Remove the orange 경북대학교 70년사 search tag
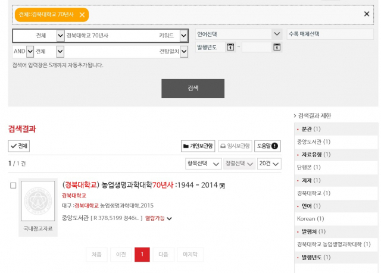This screenshot has height=273, width=381. pos(82,15)
